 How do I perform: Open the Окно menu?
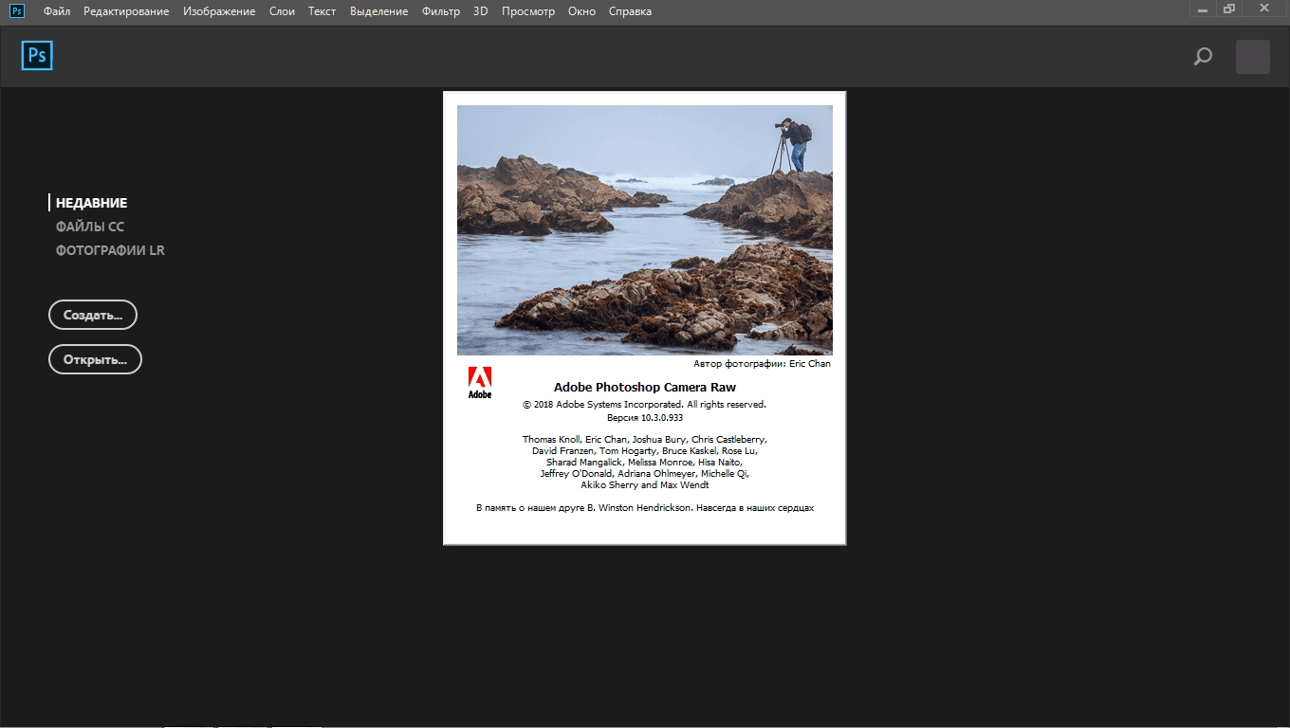pos(582,11)
